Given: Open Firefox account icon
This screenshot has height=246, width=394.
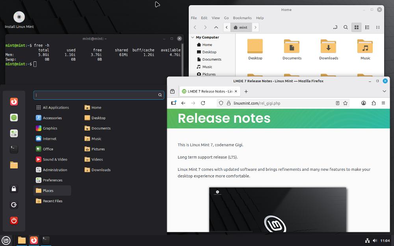Looking at the screenshot, I should point(363,103).
